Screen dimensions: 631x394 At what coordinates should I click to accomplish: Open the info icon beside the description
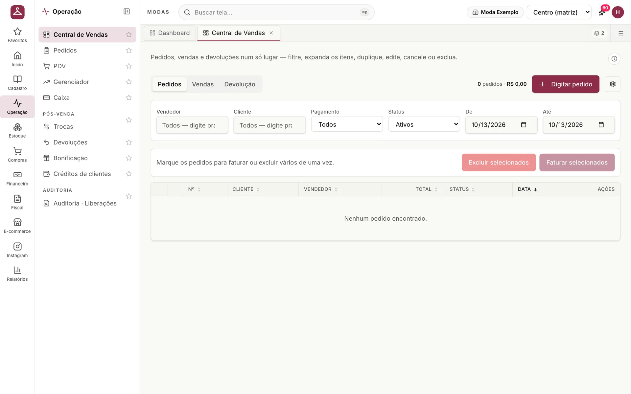614,59
